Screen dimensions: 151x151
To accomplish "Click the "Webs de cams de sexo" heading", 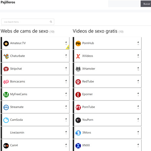I will (24, 31).
